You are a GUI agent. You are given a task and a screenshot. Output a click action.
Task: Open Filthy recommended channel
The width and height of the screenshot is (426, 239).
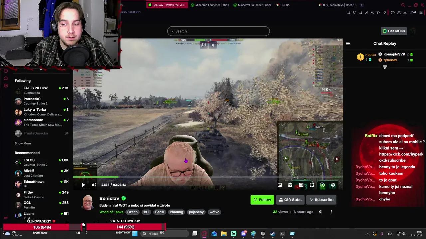(x=42, y=194)
